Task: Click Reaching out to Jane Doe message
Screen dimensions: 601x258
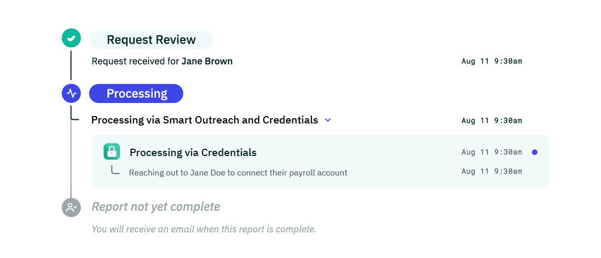Action: tap(238, 172)
